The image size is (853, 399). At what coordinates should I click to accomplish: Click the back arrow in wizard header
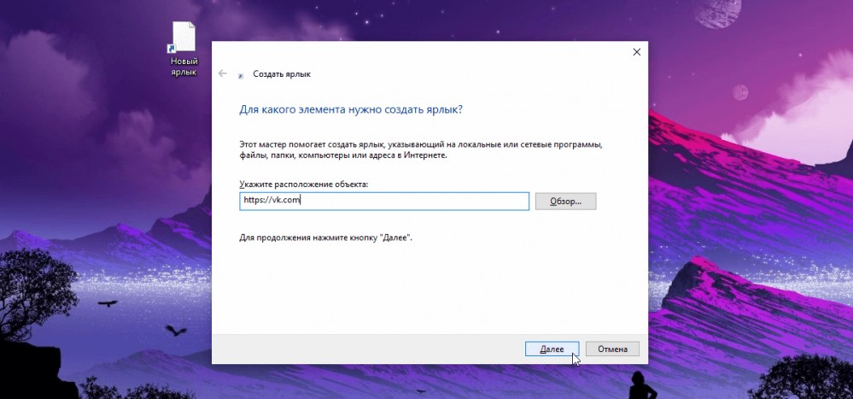coord(223,73)
